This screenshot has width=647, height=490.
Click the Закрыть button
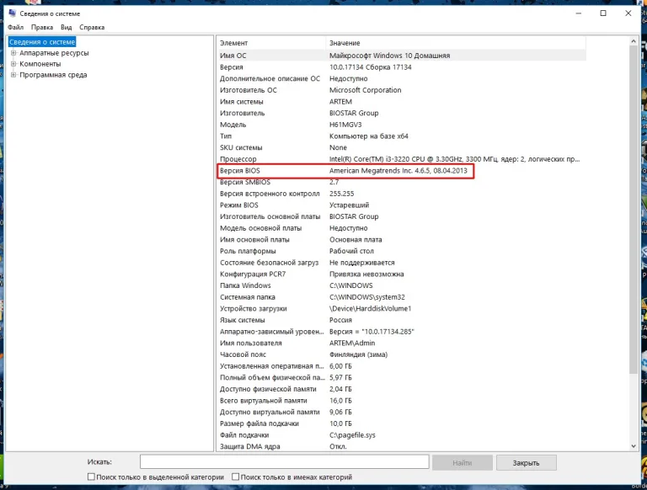click(526, 463)
